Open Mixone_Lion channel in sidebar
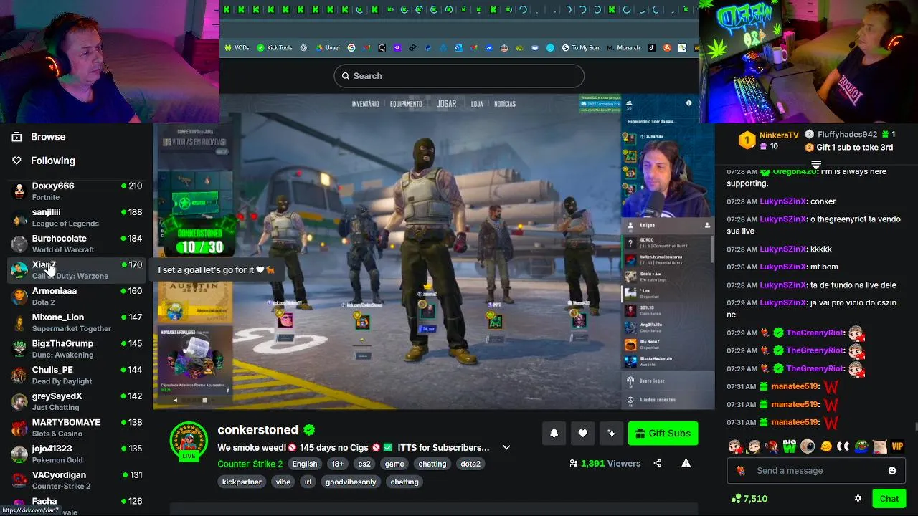 point(76,322)
